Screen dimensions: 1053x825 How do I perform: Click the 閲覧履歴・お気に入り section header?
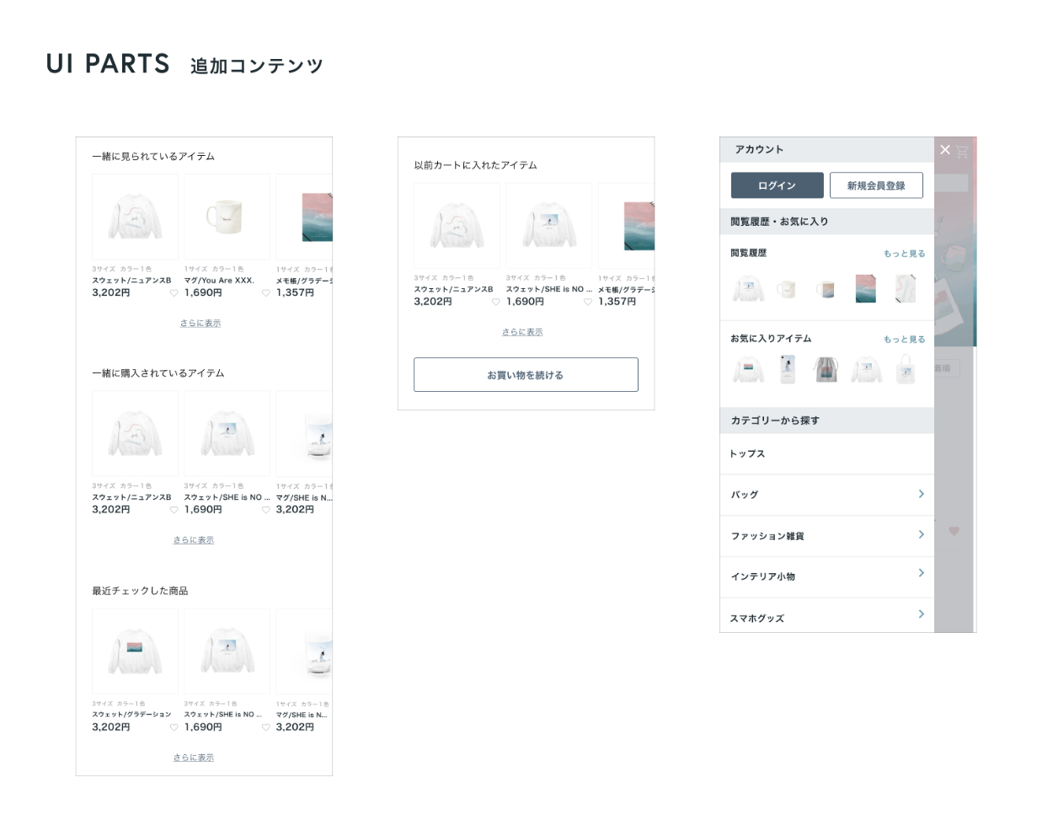pyautogui.click(x=827, y=222)
